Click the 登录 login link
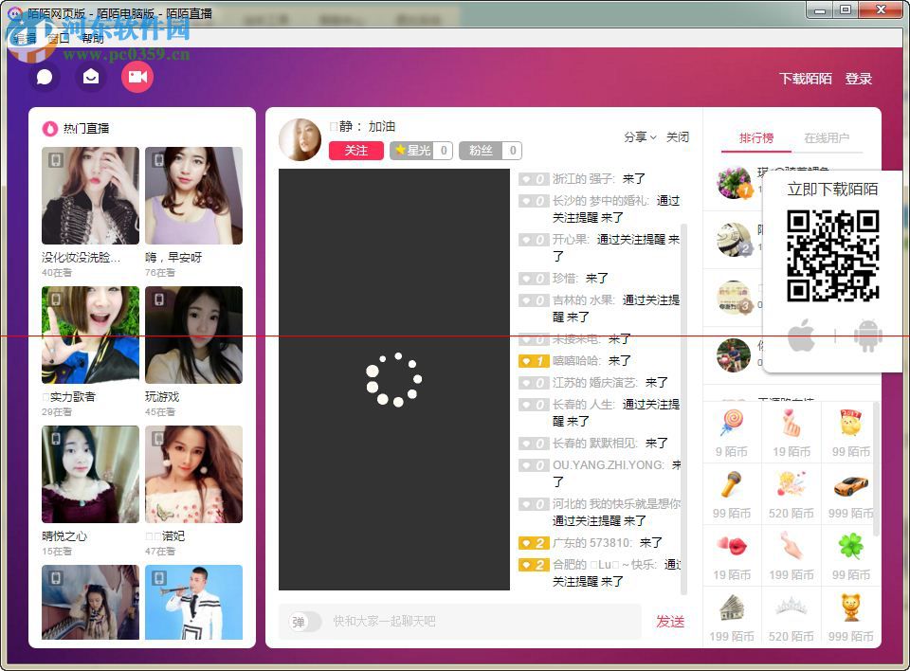 [x=859, y=79]
